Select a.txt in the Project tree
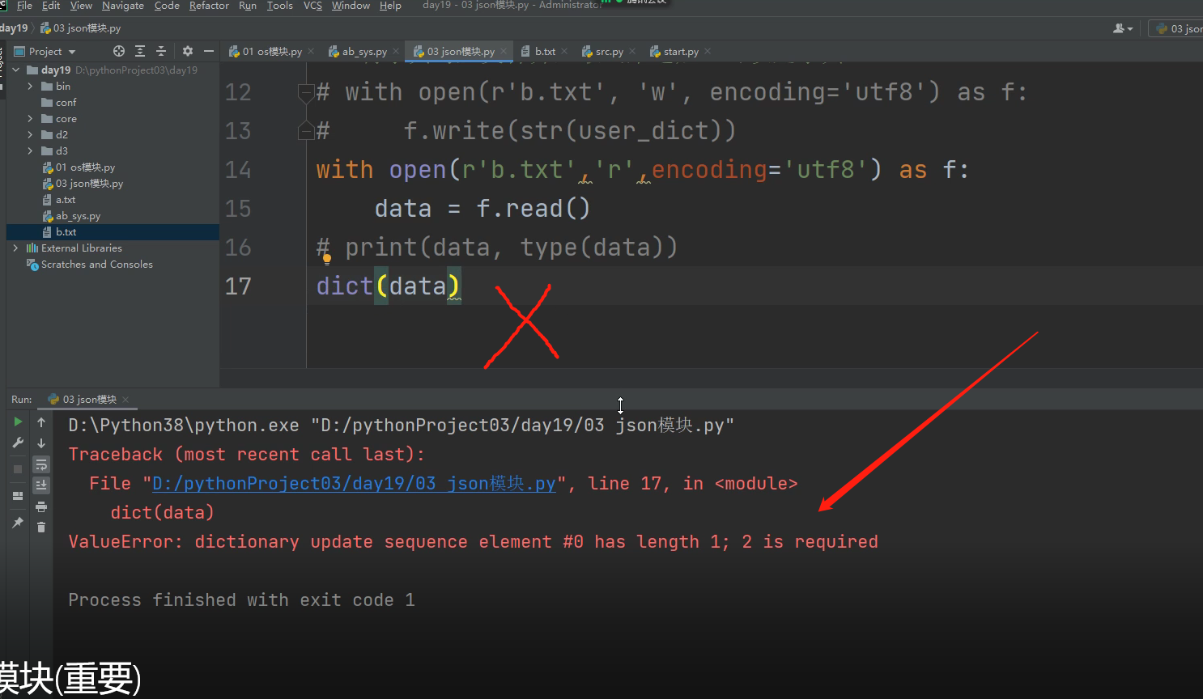Image resolution: width=1203 pixels, height=699 pixels. coord(65,200)
